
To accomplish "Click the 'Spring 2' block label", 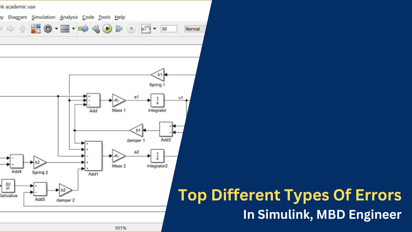I will pos(40,172).
